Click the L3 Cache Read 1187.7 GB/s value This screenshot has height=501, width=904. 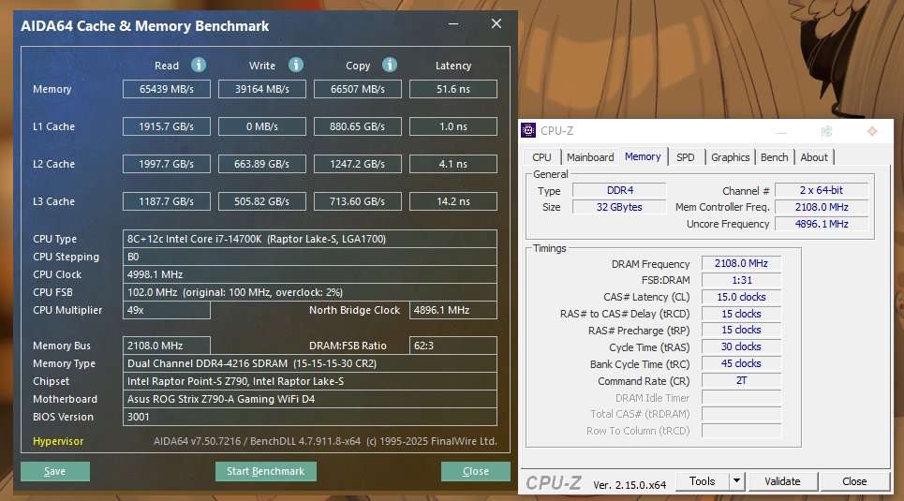tap(167, 201)
